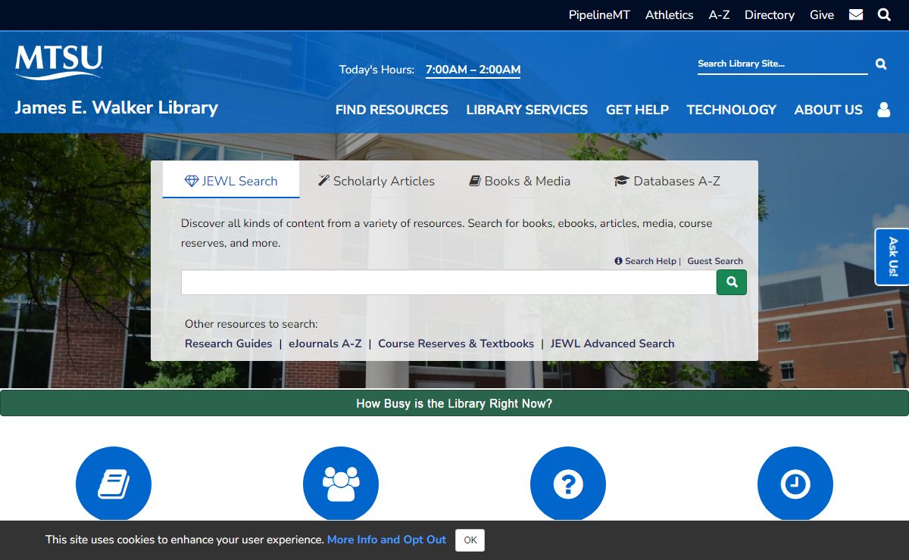Focus the JEWL search input field
This screenshot has height=560, width=909.
[x=448, y=282]
